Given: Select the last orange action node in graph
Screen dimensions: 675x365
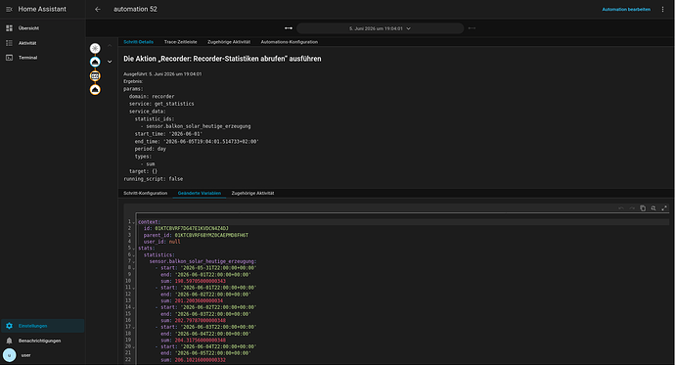Looking at the screenshot, I should [95, 89].
